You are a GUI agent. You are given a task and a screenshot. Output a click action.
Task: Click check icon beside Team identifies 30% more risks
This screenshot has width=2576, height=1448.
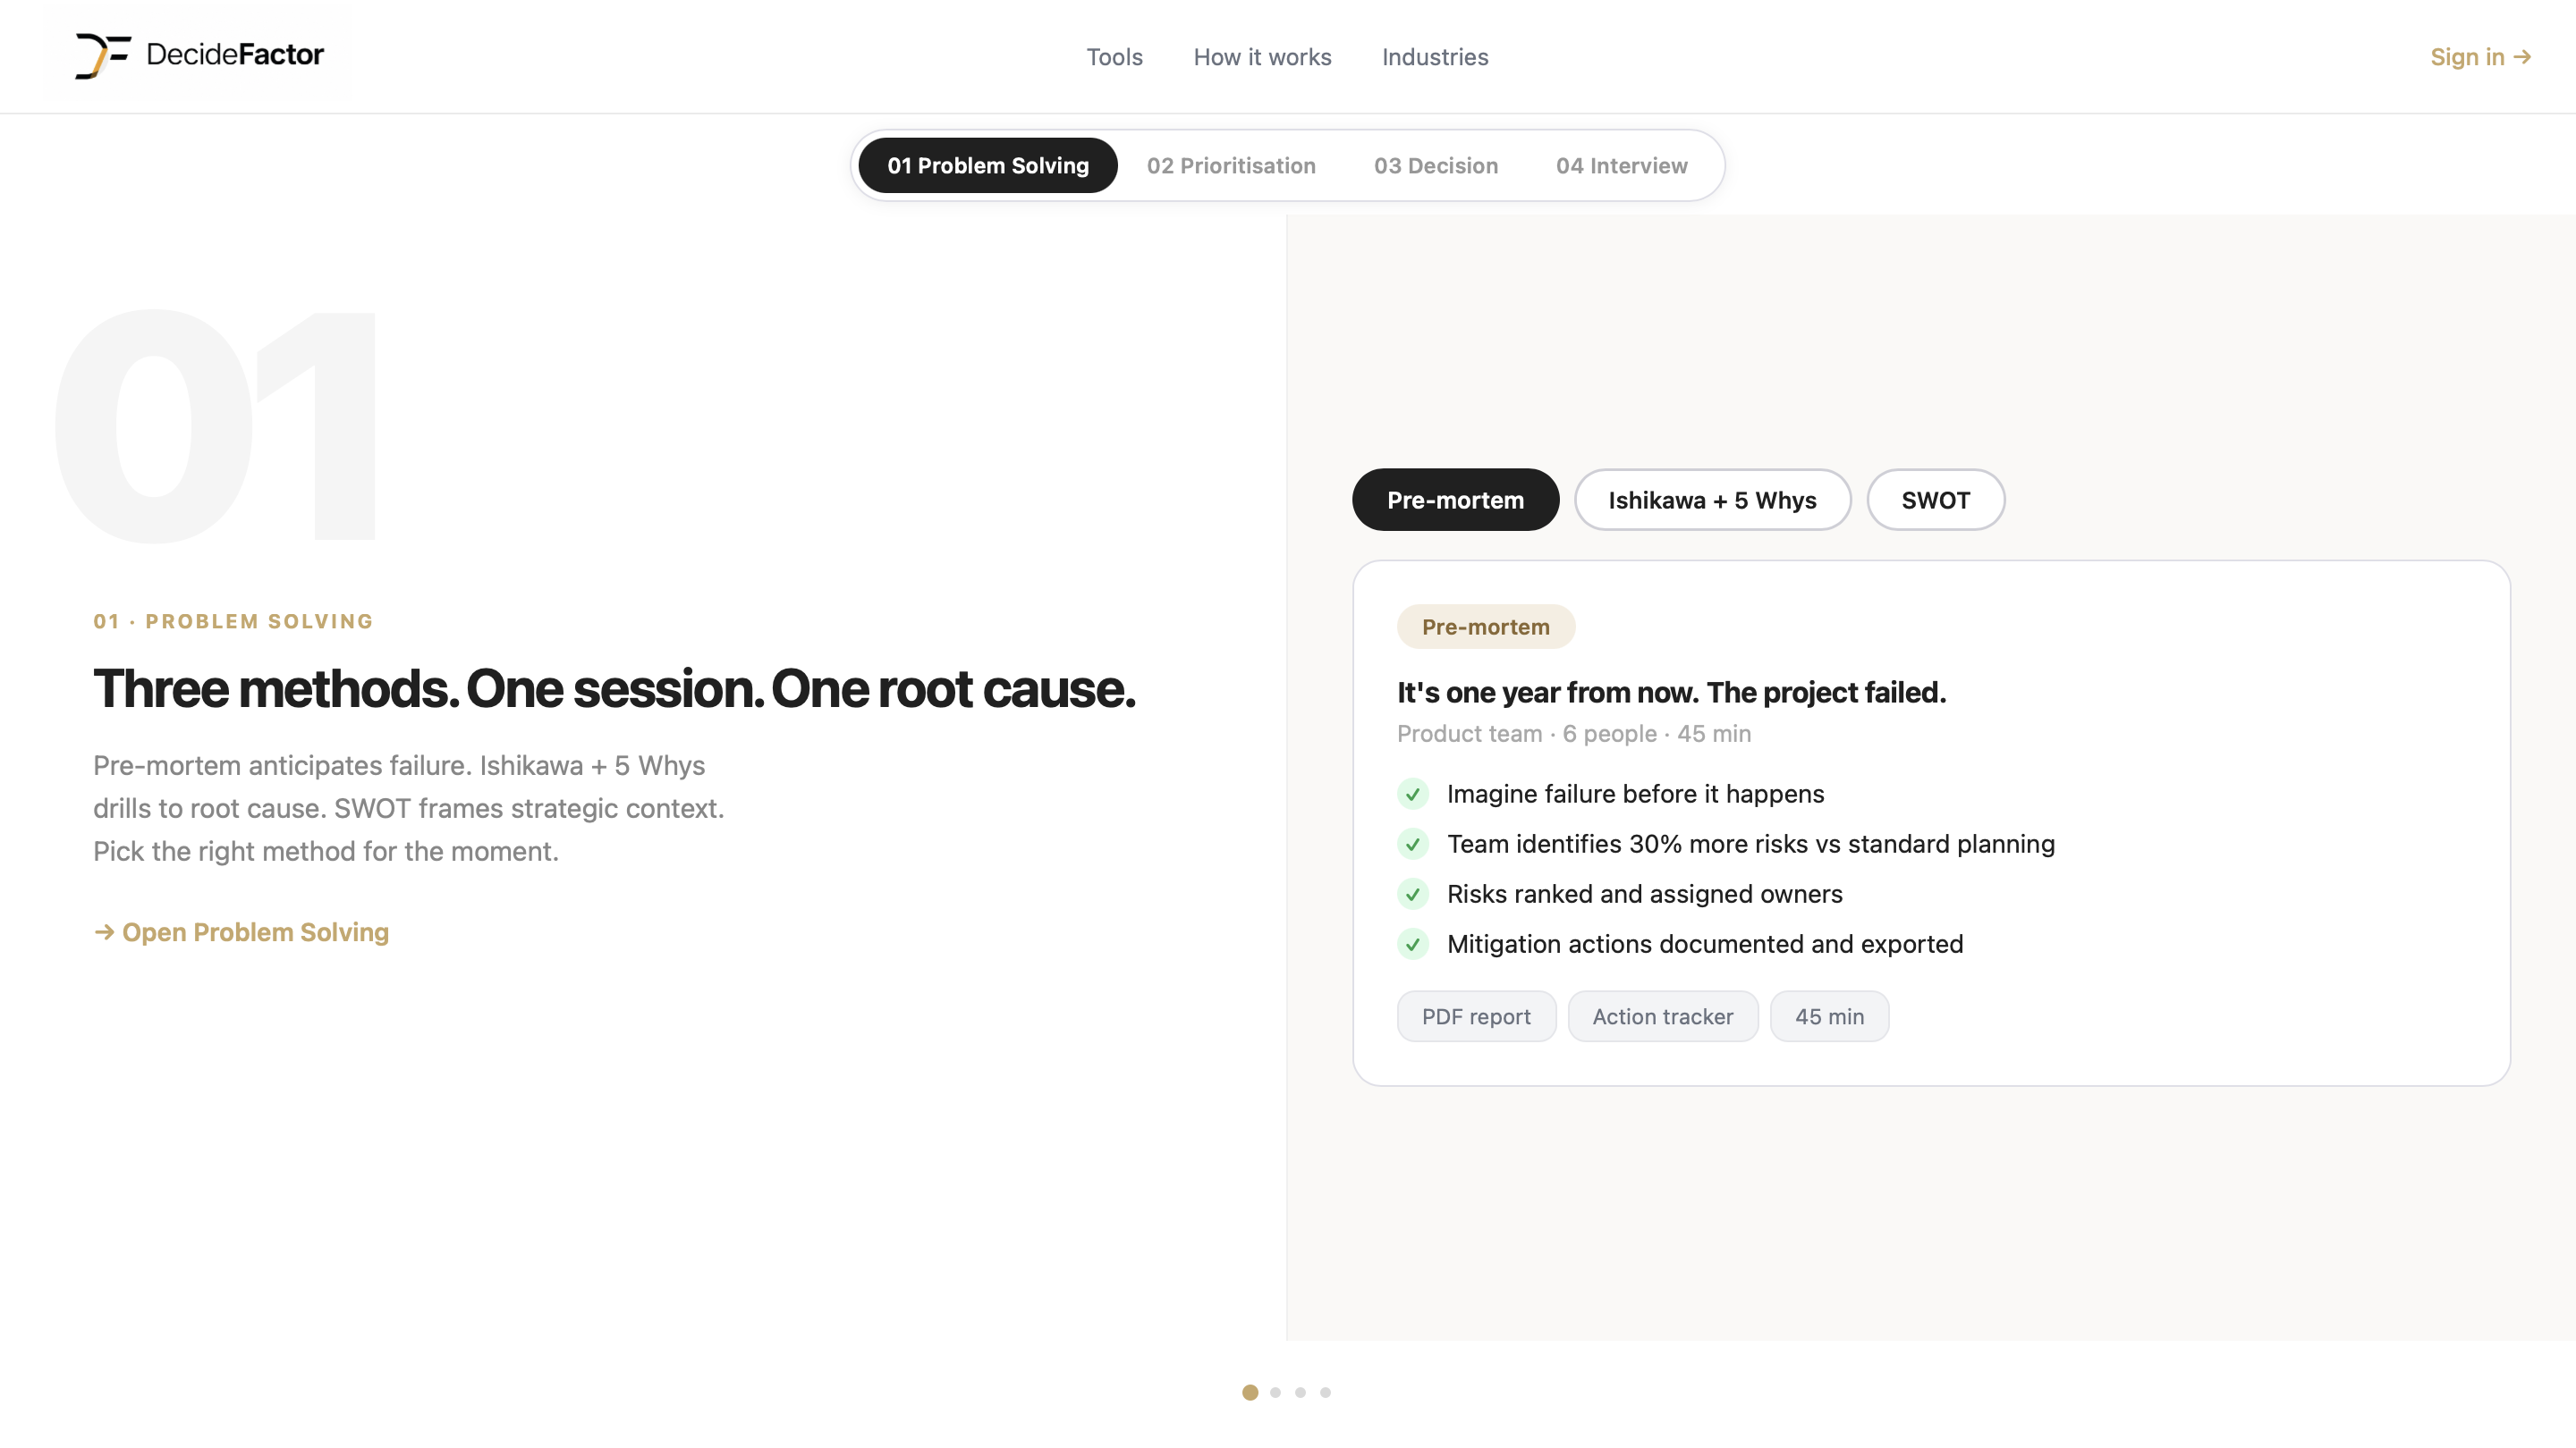[x=1412, y=844]
